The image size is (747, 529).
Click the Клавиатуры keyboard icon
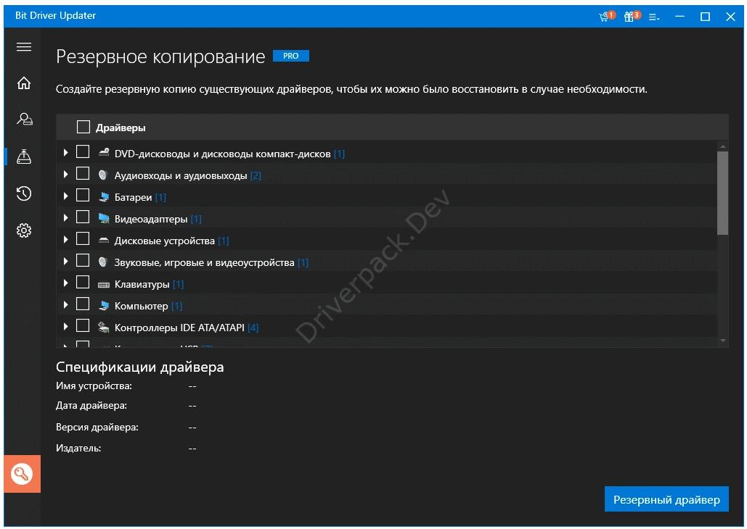[104, 285]
